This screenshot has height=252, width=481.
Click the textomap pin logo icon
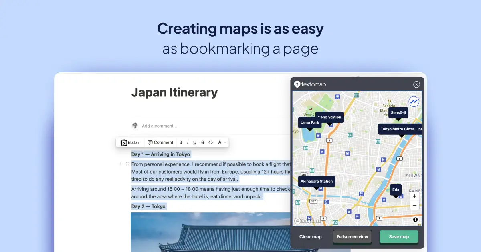coord(297,84)
